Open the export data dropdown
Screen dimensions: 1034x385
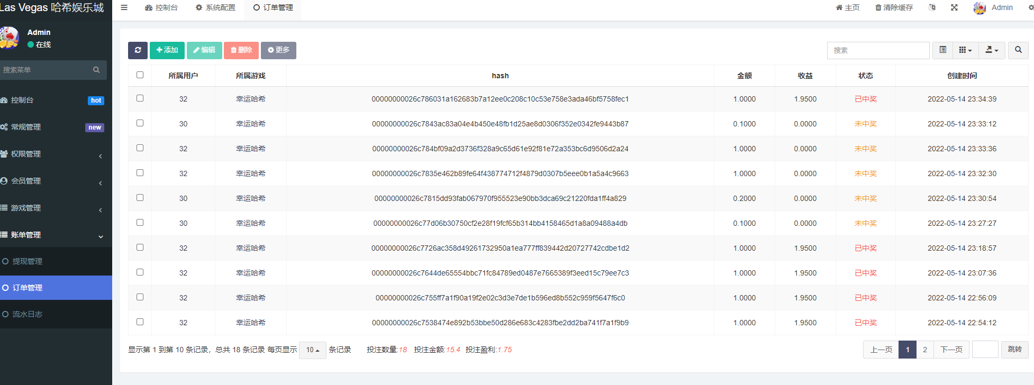click(992, 50)
